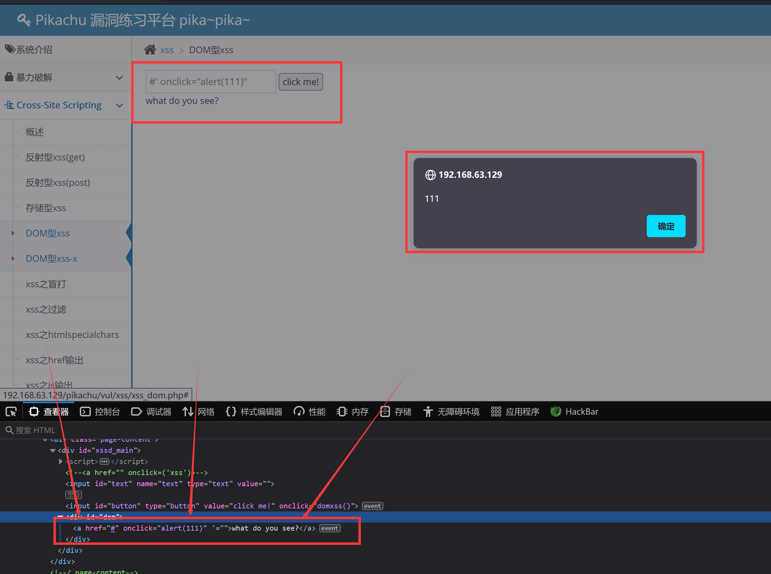Screen dimensions: 771x574
Task: Click the home icon in breadcrumb
Action: pyautogui.click(x=150, y=50)
